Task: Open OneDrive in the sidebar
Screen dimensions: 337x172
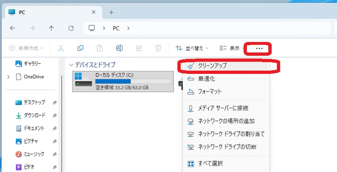Action: coord(30,77)
